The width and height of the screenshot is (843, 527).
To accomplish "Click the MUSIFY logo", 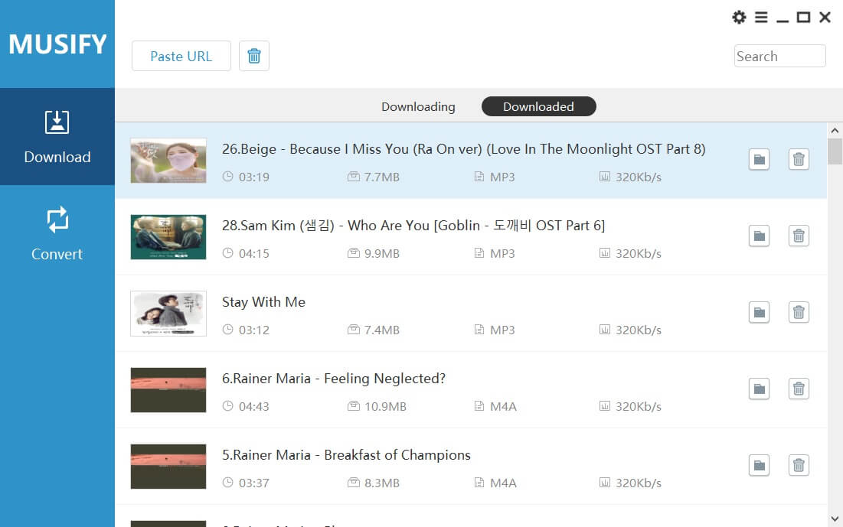I will [57, 44].
